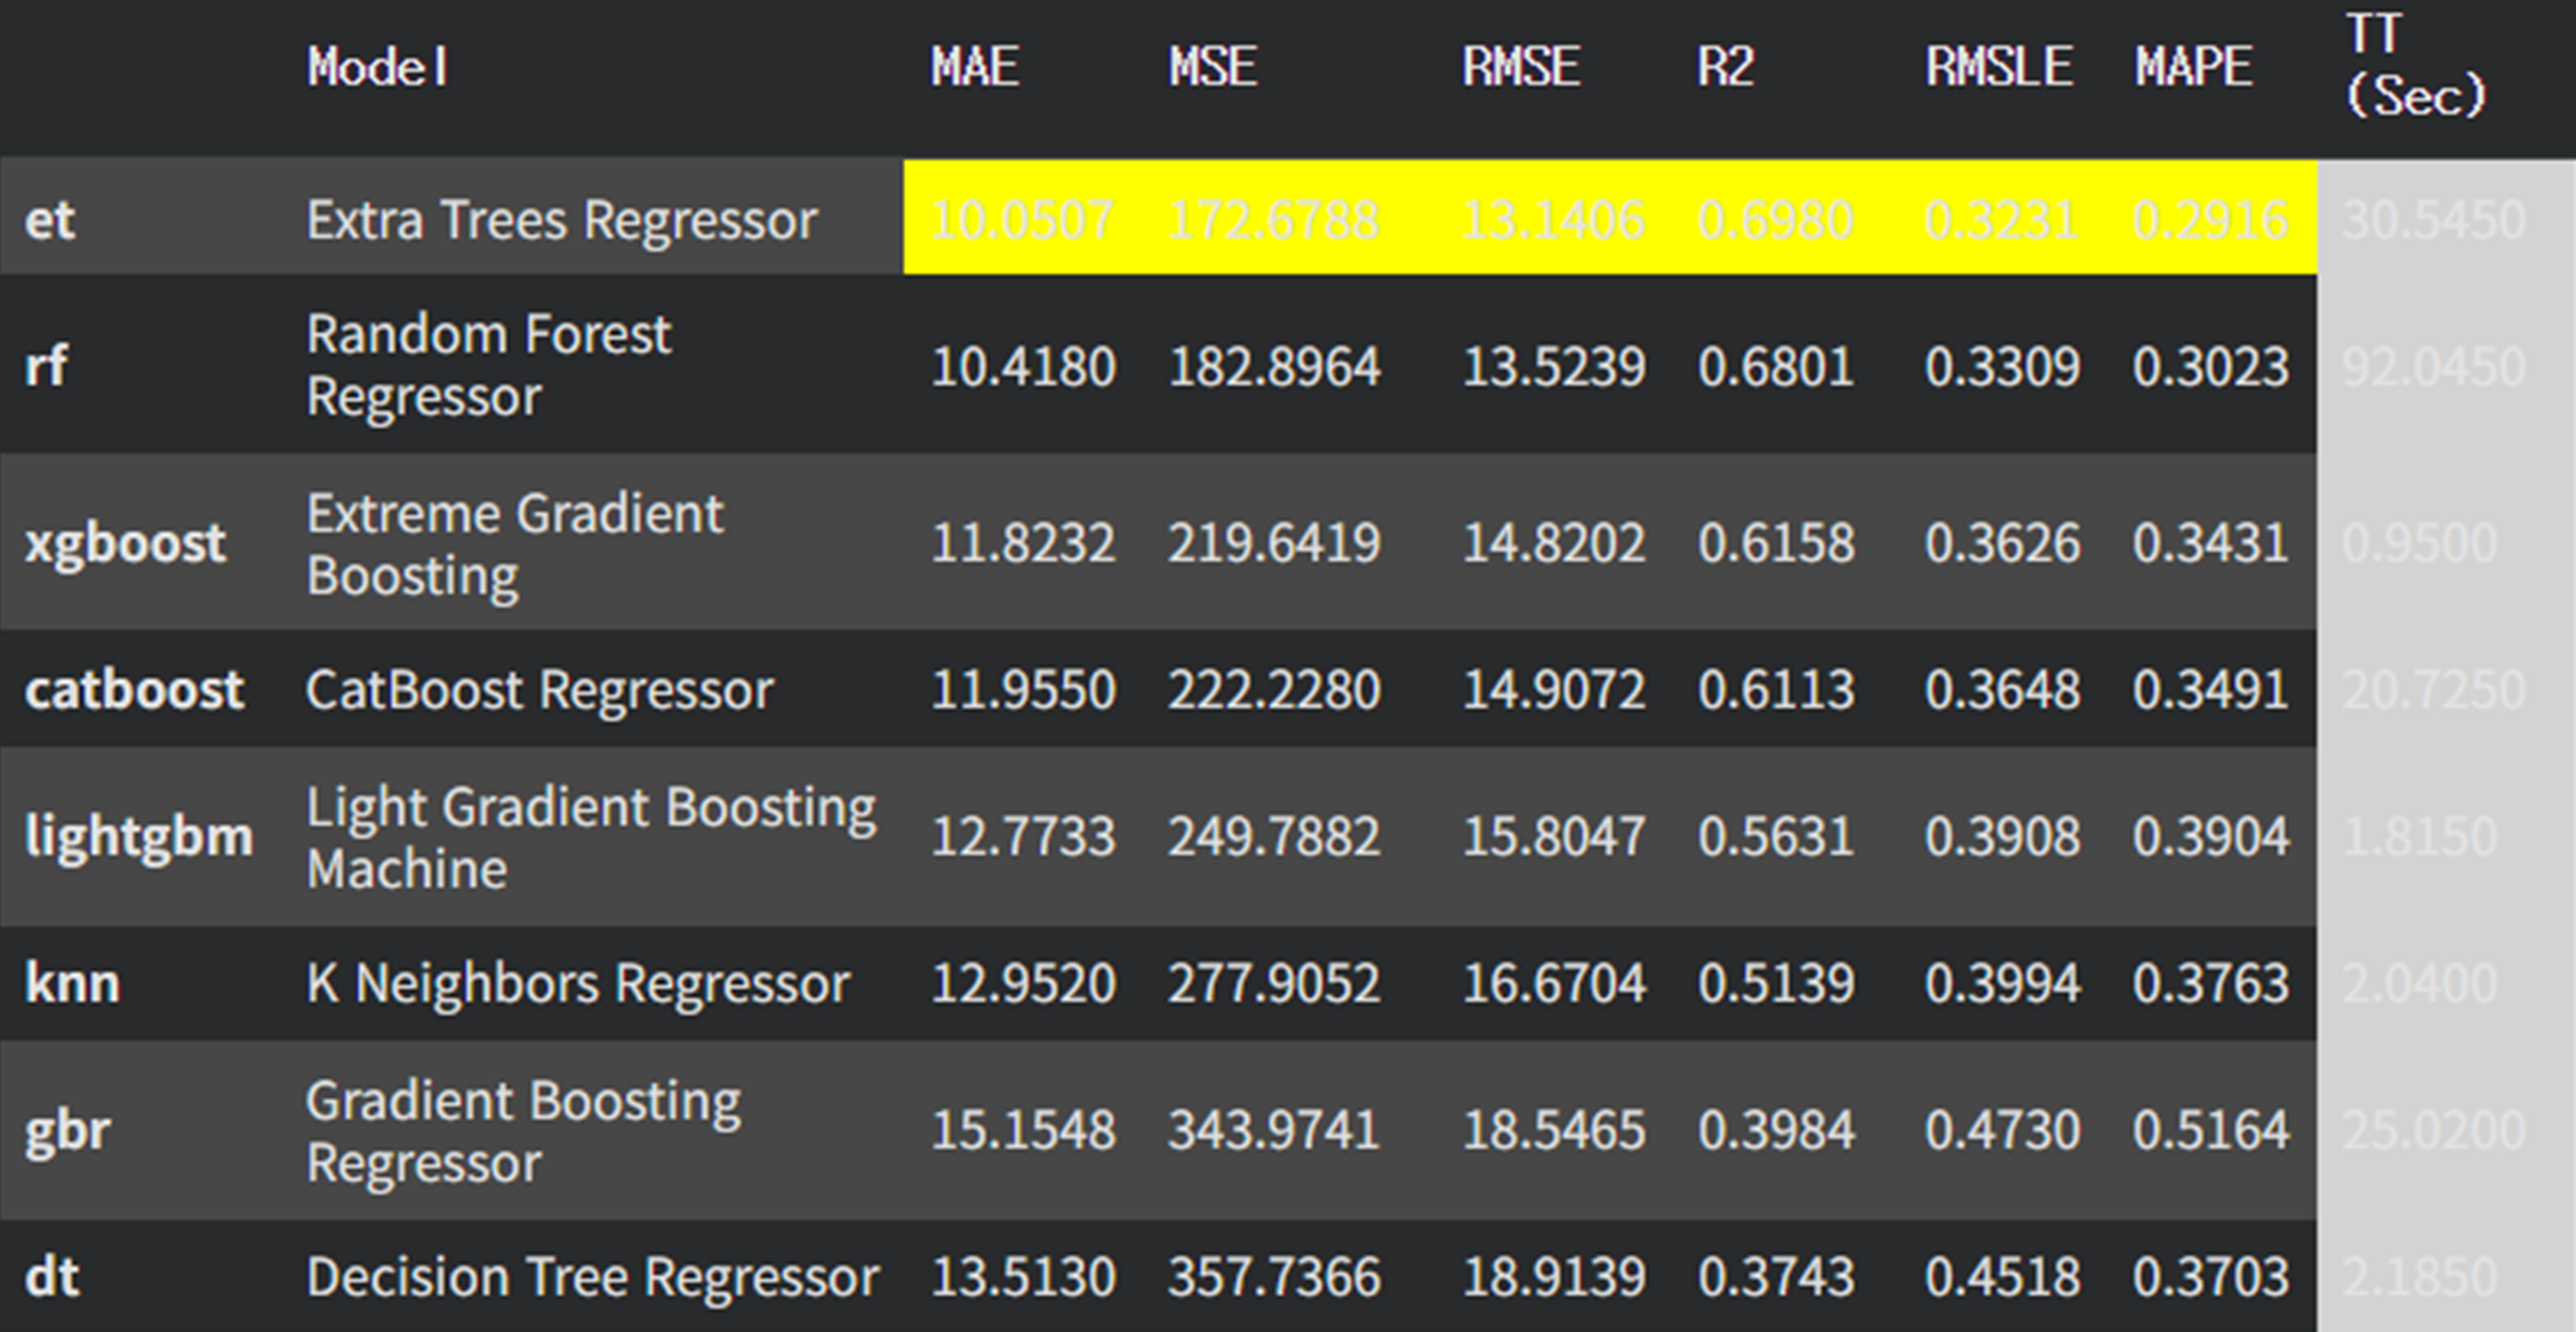The image size is (2576, 1332).
Task: Click the MAPE column header
Action: click(2194, 68)
